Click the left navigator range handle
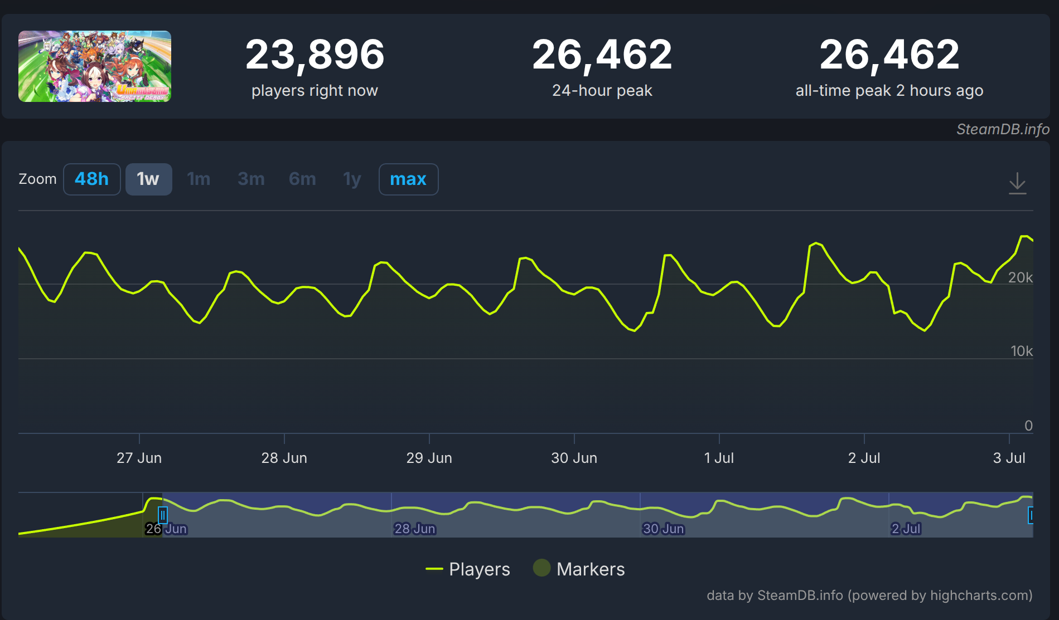Viewport: 1059px width, 620px height. pos(163,515)
